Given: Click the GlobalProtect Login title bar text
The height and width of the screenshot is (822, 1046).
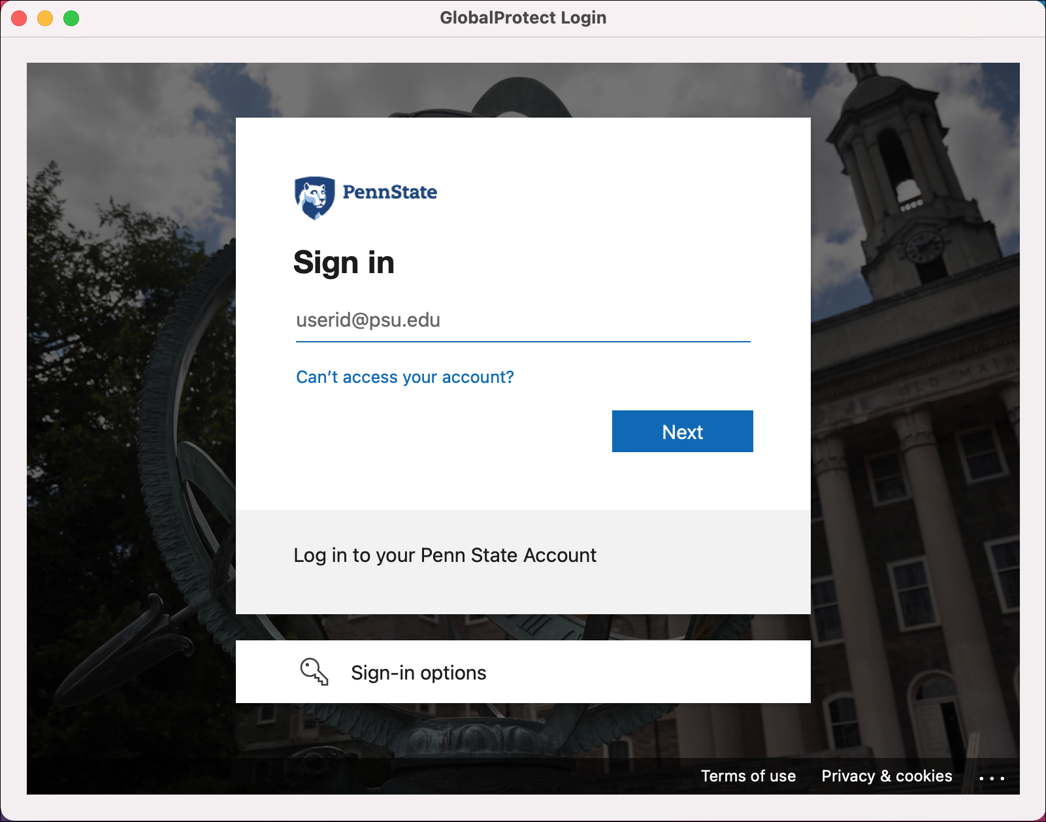Looking at the screenshot, I should coord(523,18).
